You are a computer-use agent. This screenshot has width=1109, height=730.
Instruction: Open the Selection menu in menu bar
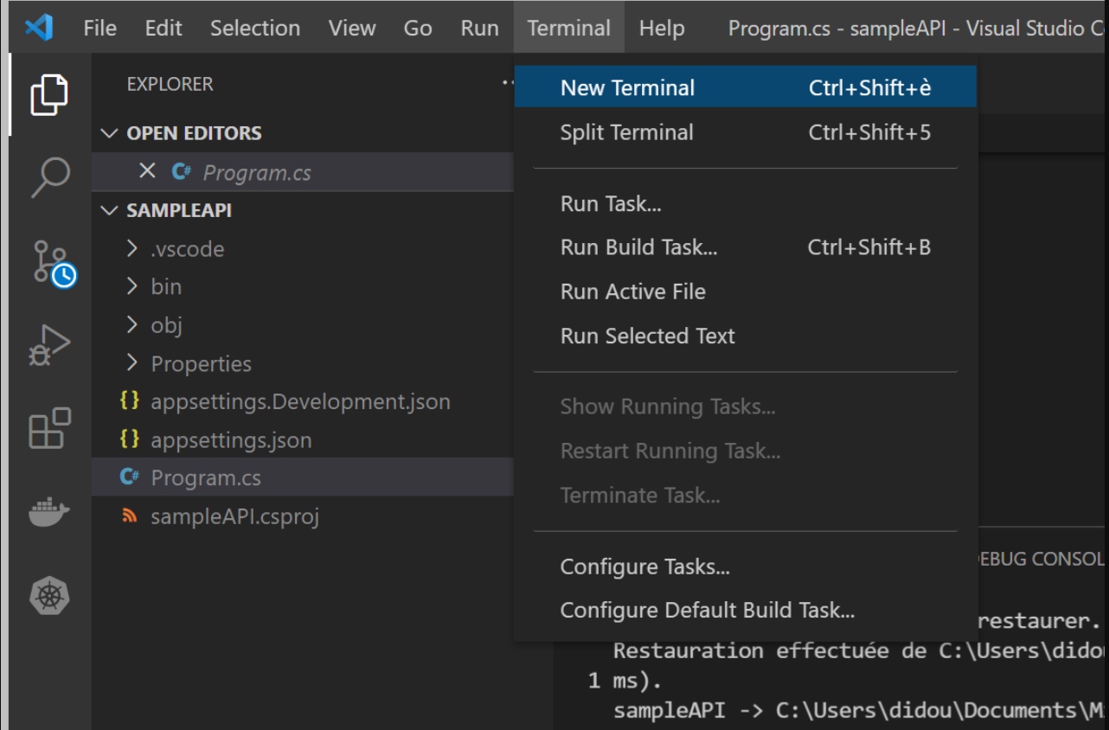(254, 28)
